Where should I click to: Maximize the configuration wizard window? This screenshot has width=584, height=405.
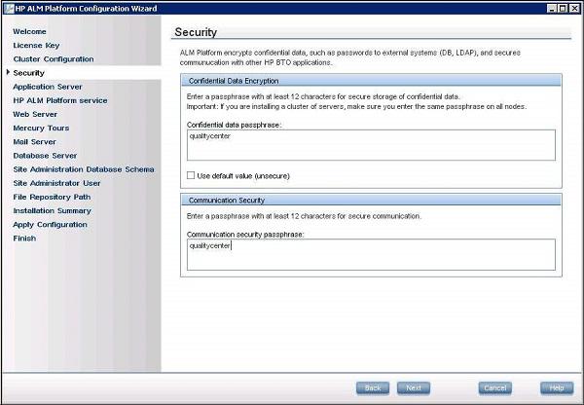click(562, 8)
